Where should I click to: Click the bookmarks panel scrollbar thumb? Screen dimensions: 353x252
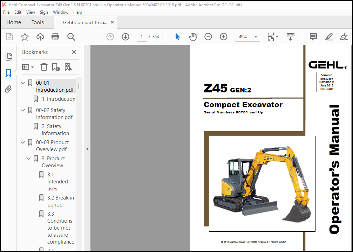(79, 86)
